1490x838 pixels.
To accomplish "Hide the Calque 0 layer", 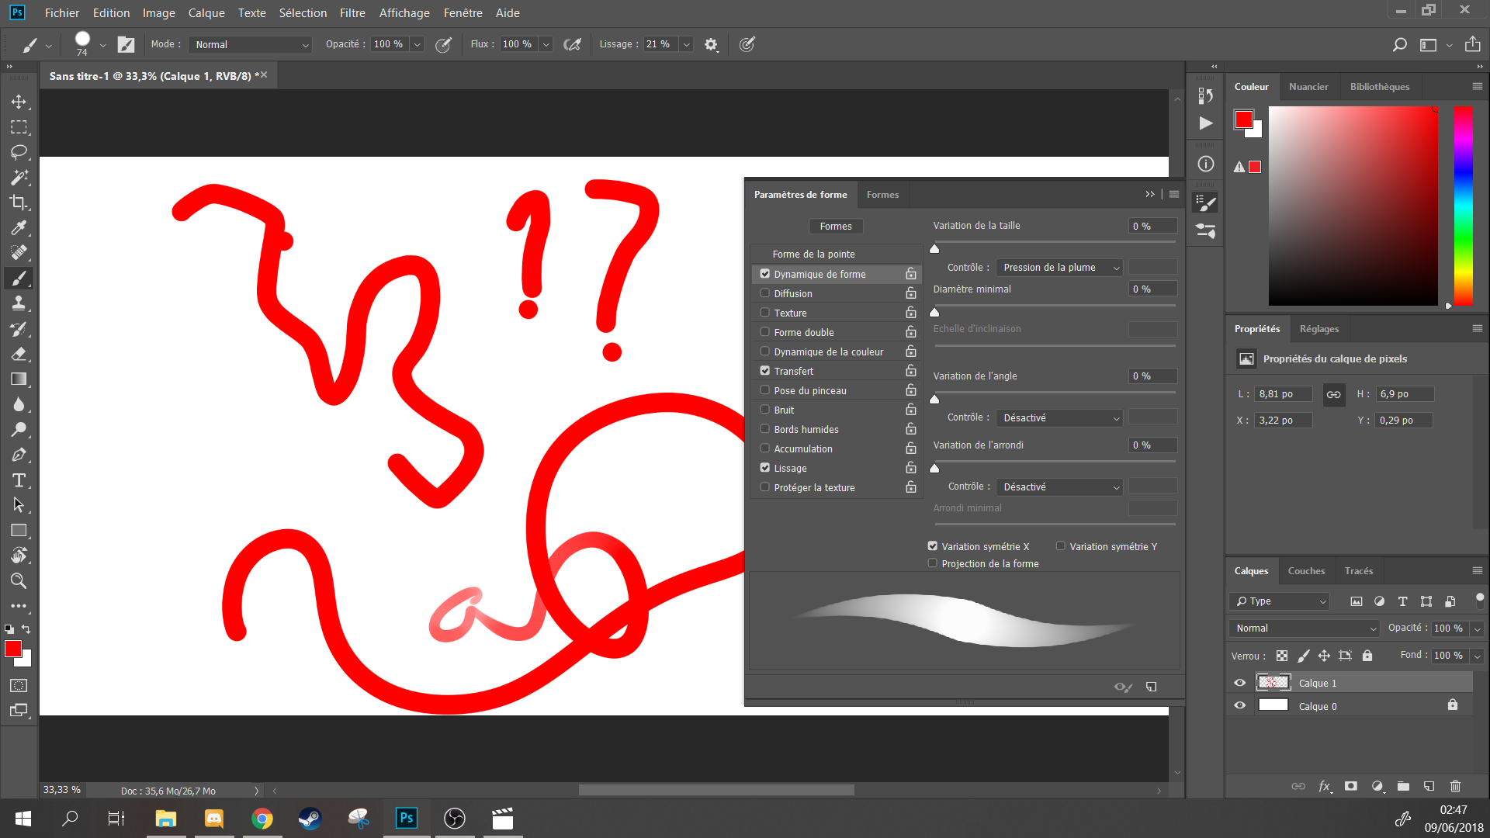I will click(x=1239, y=705).
